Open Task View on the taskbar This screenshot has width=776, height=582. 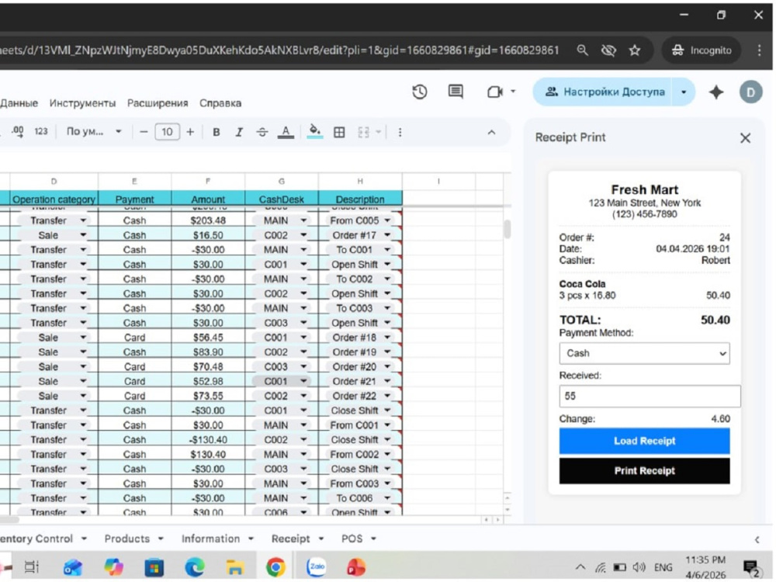point(32,567)
